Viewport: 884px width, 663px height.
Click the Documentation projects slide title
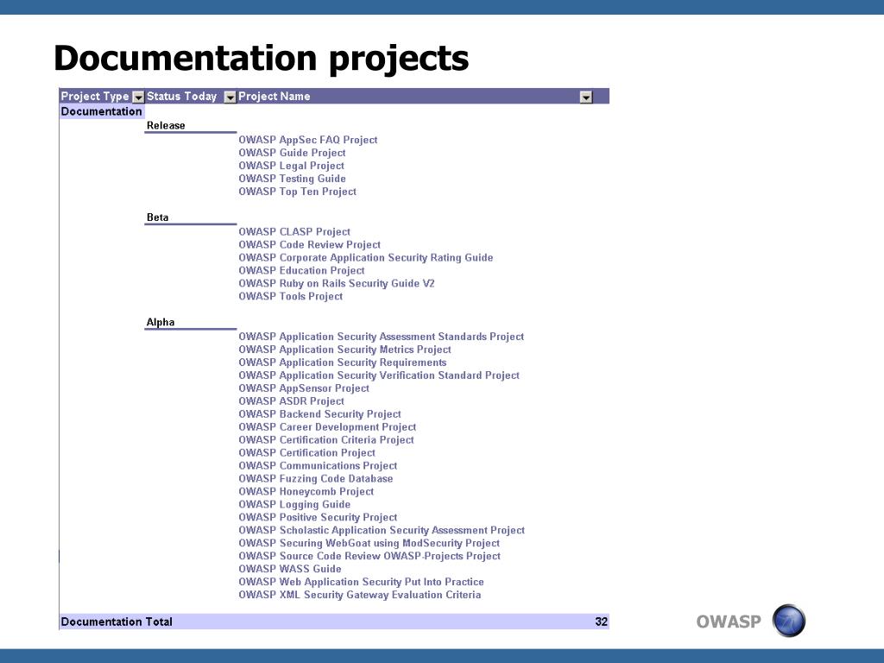(261, 59)
